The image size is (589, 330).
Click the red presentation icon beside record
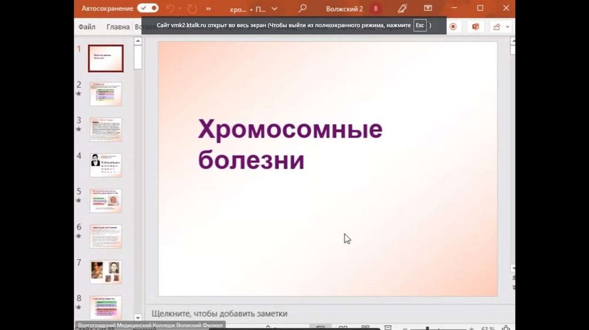pos(475,26)
